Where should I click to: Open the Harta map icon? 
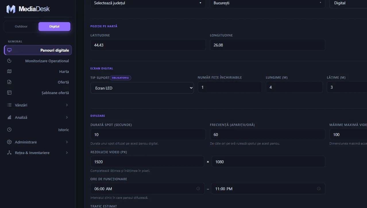pos(9,71)
